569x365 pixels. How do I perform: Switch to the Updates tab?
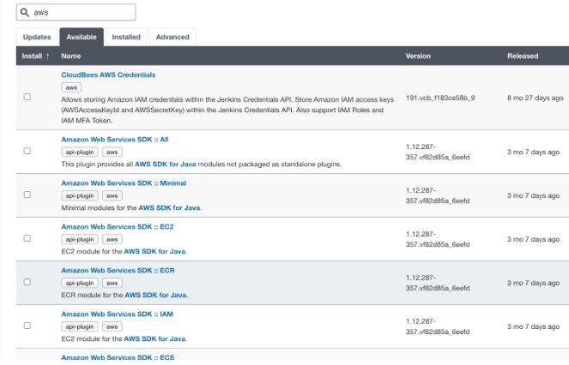click(x=37, y=37)
